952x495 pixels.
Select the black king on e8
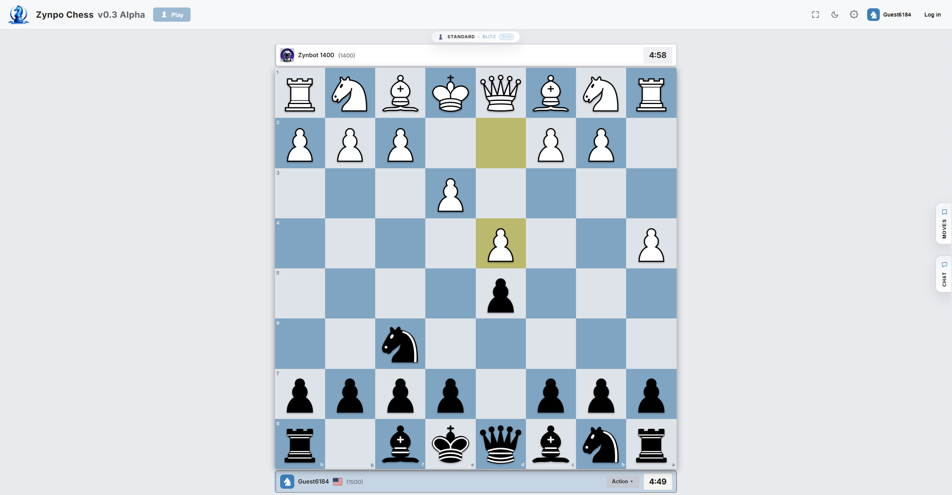[x=451, y=444]
